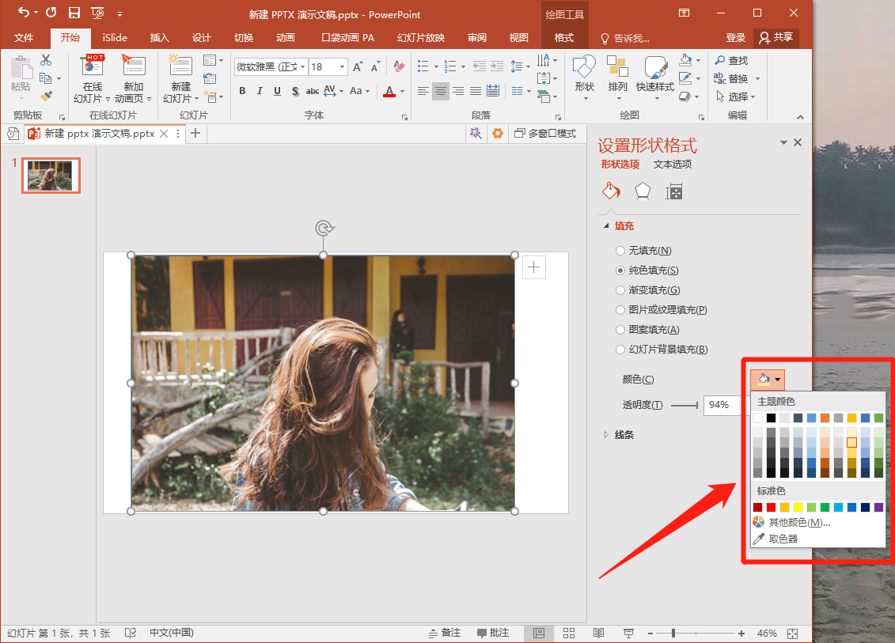Select the 渐变填充 radio option
895x643 pixels.
coord(620,290)
